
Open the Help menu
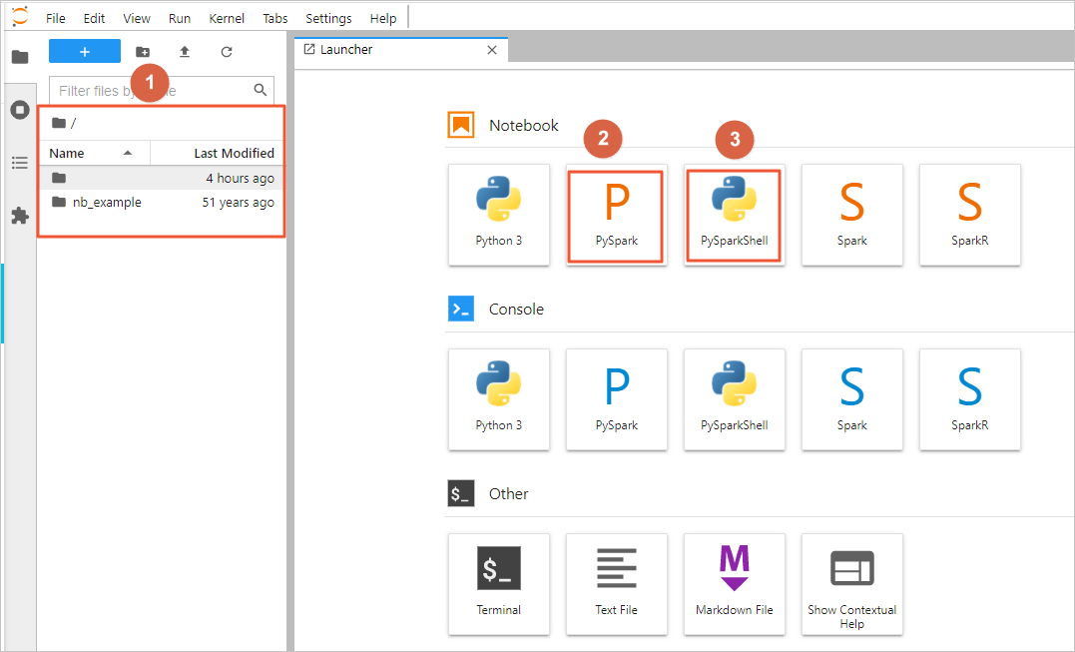coord(383,19)
